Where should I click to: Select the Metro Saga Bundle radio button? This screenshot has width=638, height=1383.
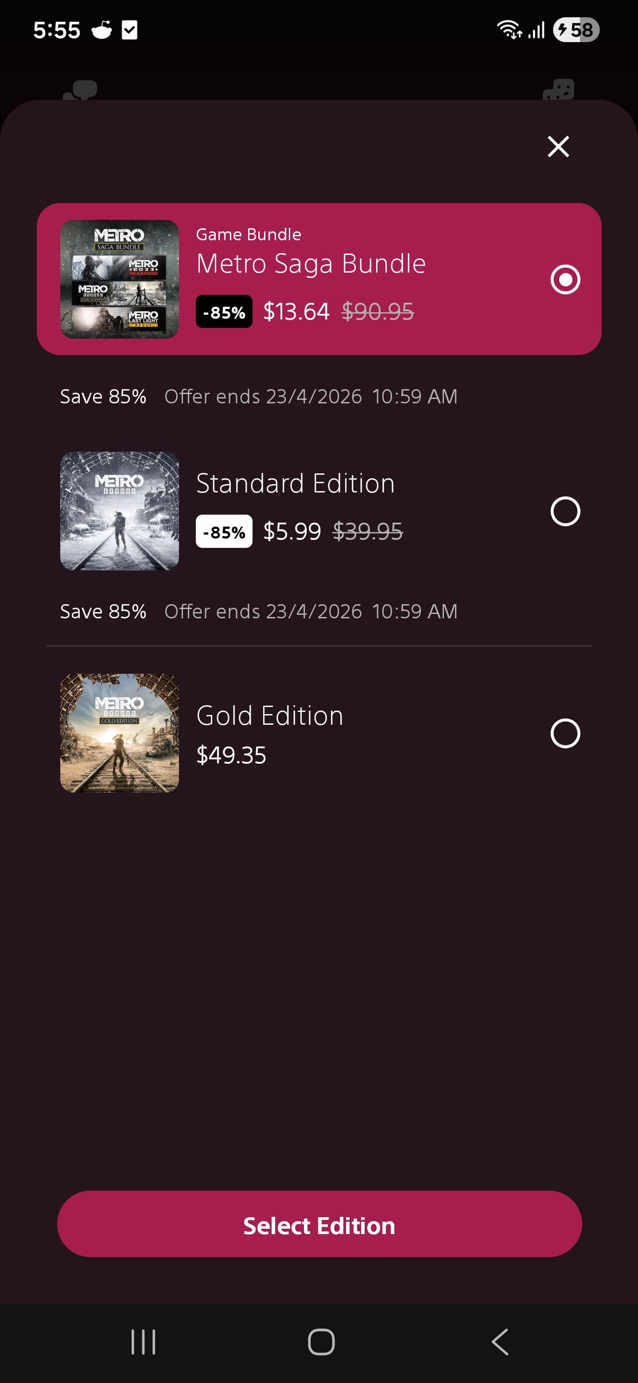(565, 279)
